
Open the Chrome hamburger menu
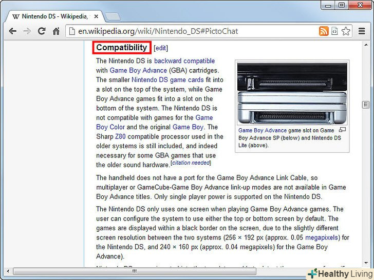pyautogui.click(x=362, y=31)
